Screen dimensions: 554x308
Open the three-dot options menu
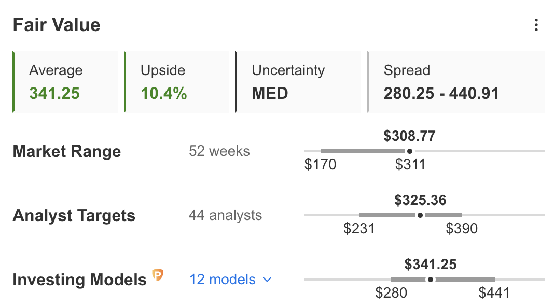point(536,25)
